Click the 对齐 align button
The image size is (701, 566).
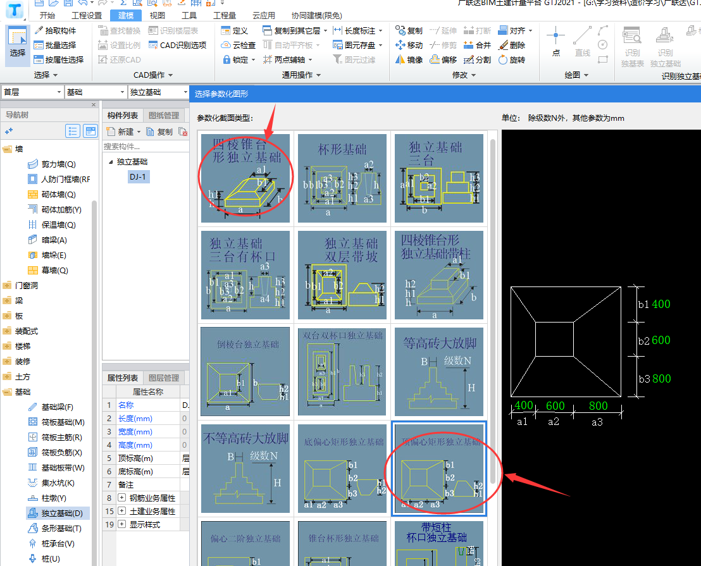516,30
